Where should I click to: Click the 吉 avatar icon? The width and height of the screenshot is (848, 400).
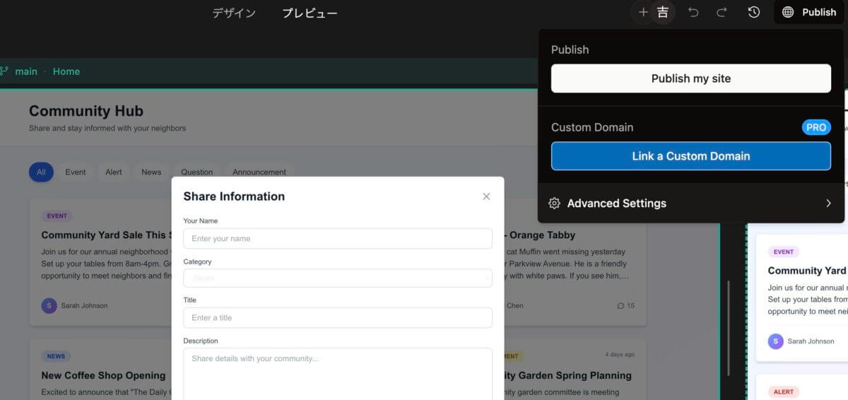[663, 12]
